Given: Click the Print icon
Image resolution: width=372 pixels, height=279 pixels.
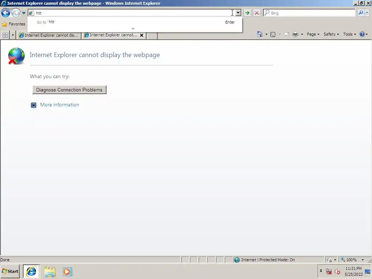Looking at the screenshot, I should coord(295,35).
